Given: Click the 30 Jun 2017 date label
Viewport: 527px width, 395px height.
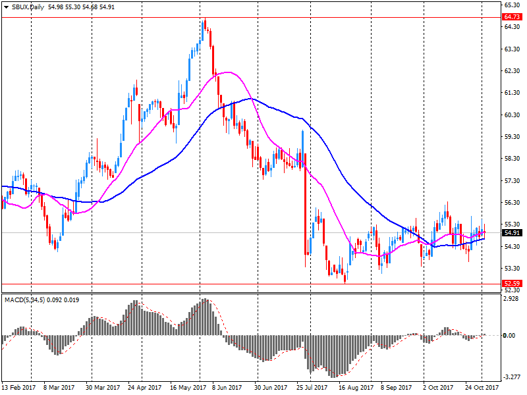Looking at the screenshot, I should click(x=271, y=388).
